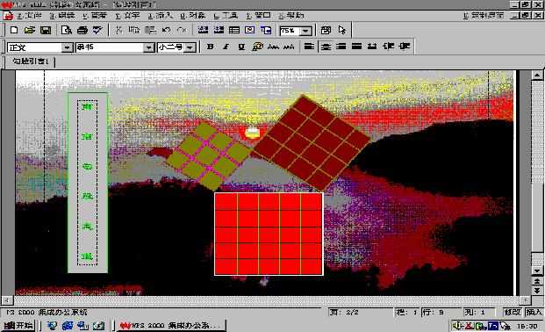Toggle underline formatting with U button
The height and width of the screenshot is (332, 545).
click(x=241, y=47)
